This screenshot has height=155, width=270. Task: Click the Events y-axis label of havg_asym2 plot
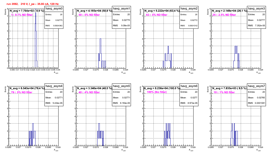pyautogui.click(x=140, y=12)
